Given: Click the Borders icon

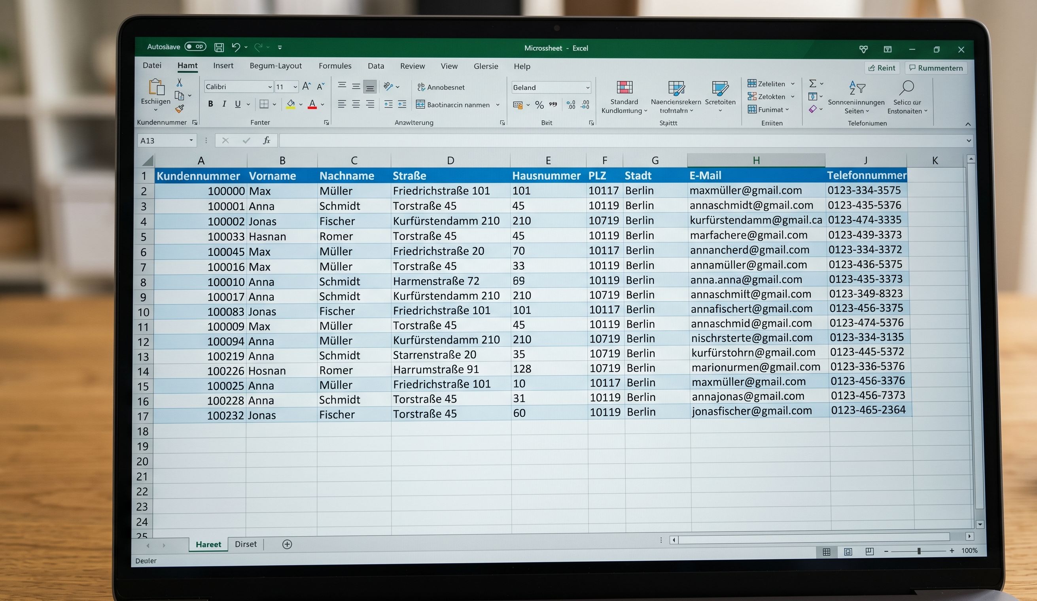Looking at the screenshot, I should pos(264,104).
